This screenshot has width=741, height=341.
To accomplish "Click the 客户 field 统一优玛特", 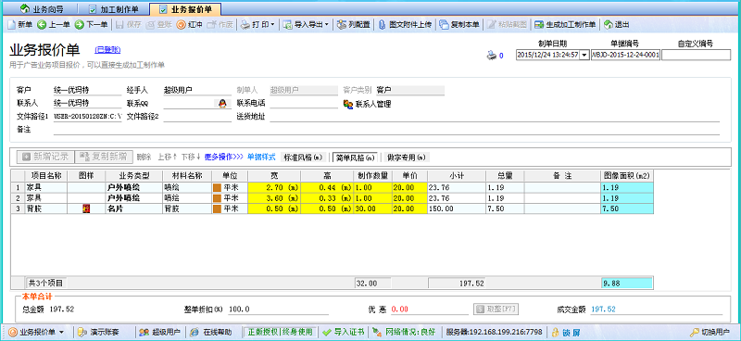I will point(87,90).
